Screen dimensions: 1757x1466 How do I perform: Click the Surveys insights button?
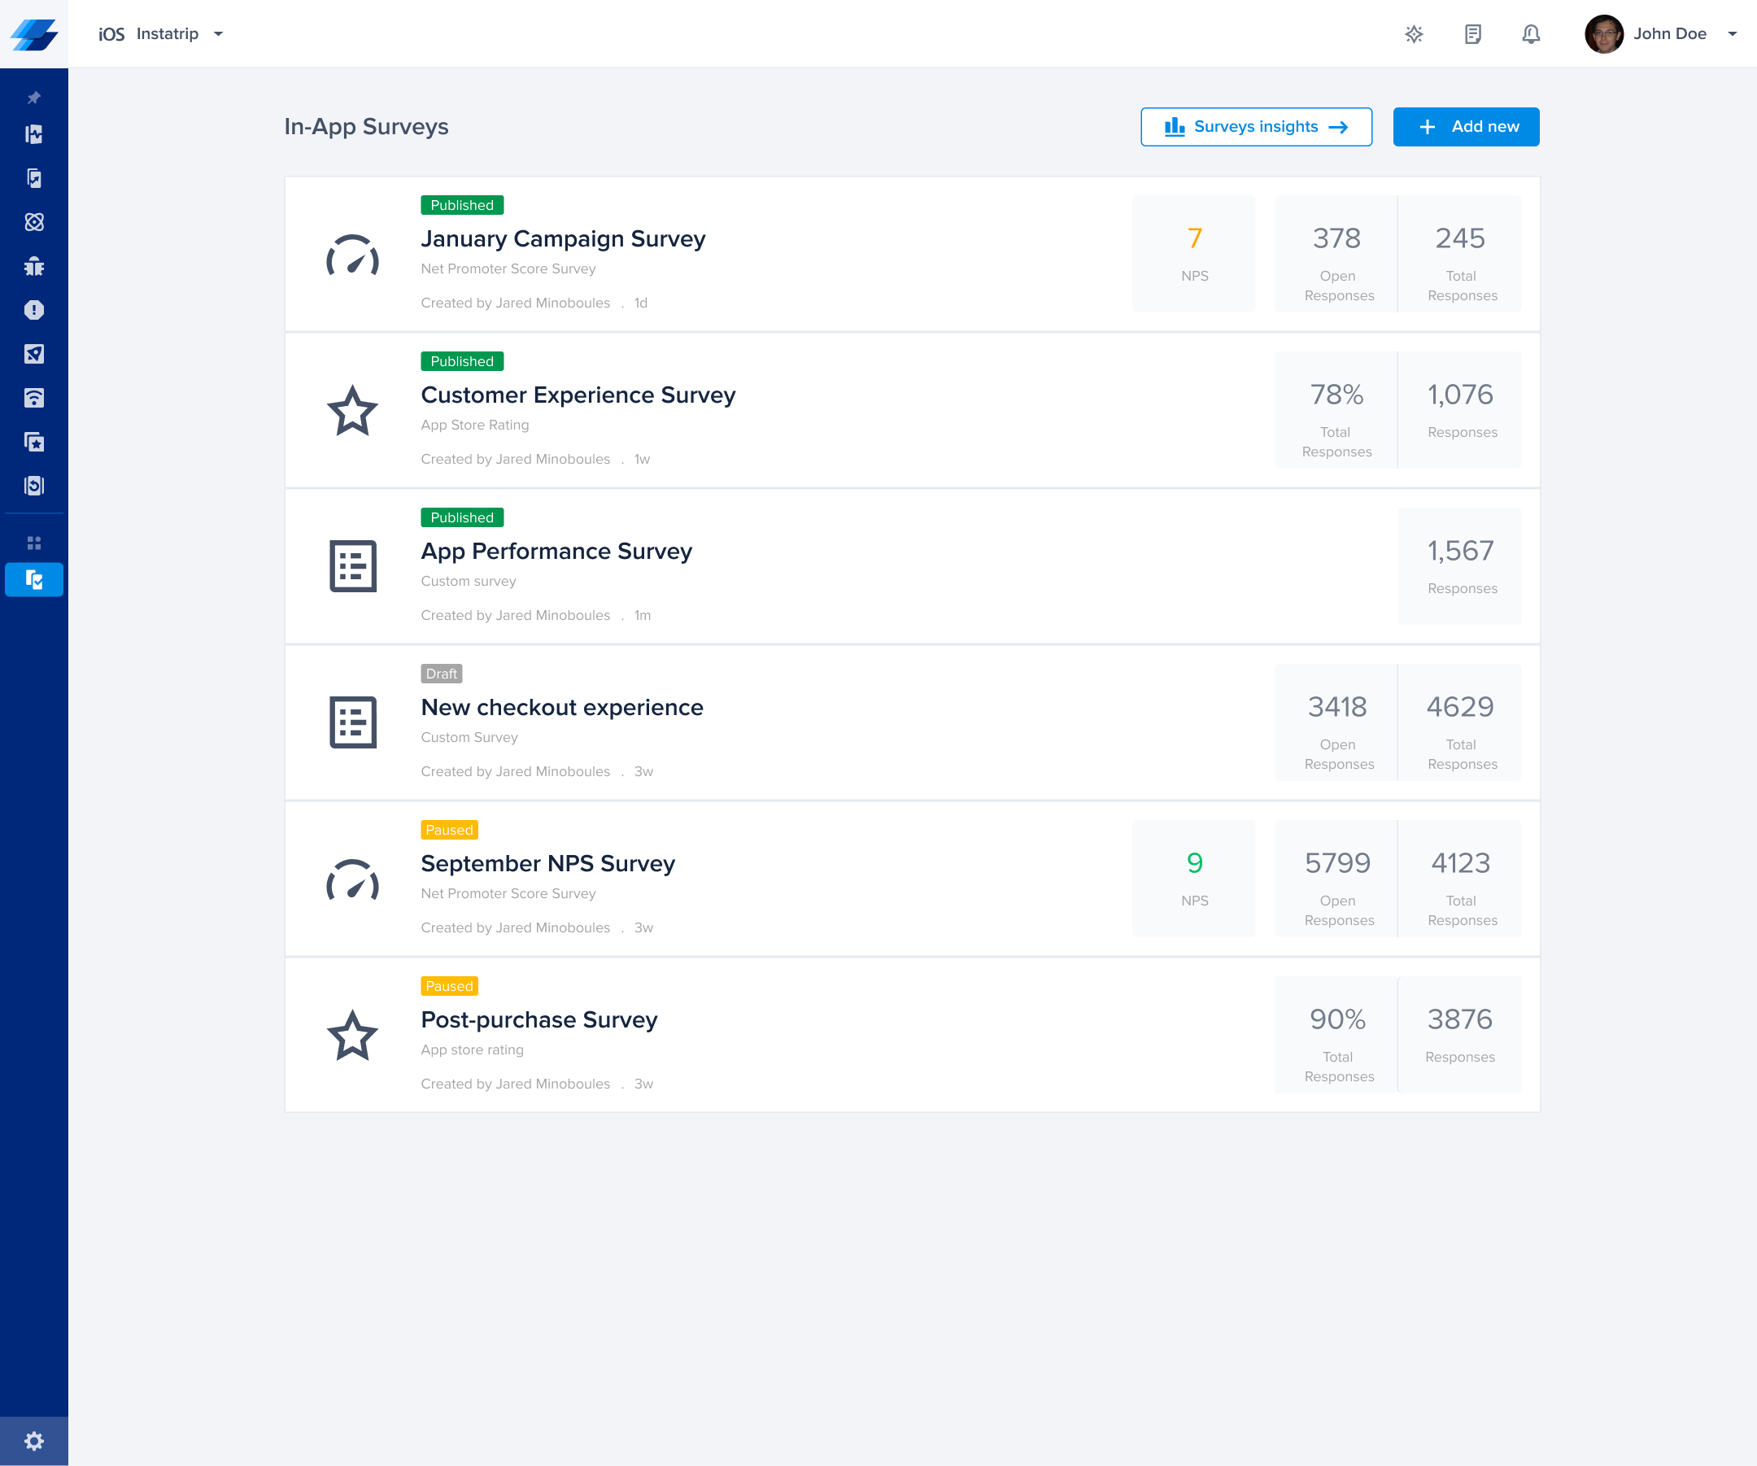click(x=1256, y=126)
